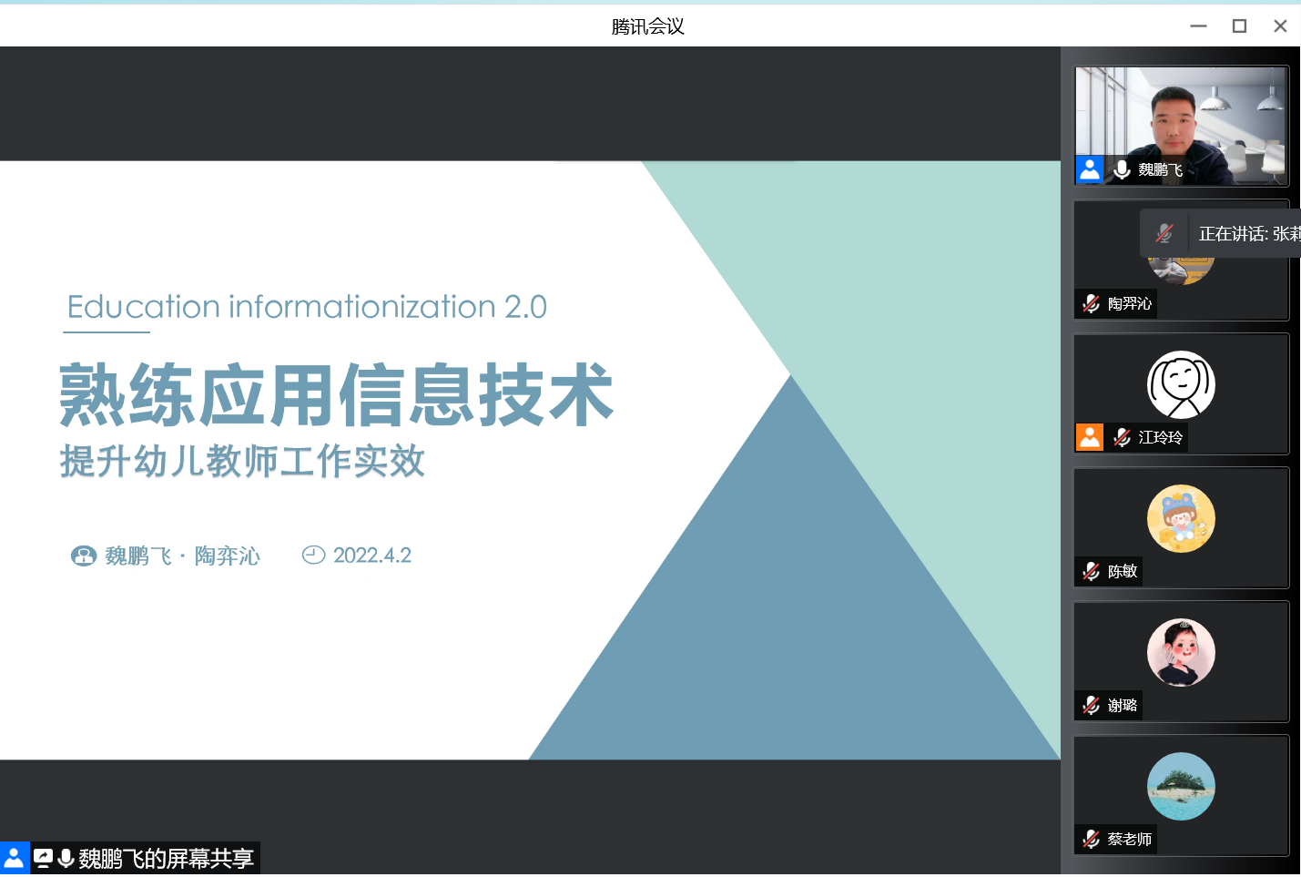Click the muted mic icon next to 陈敏
Image resolution: width=1301 pixels, height=877 pixels.
pos(1091,571)
